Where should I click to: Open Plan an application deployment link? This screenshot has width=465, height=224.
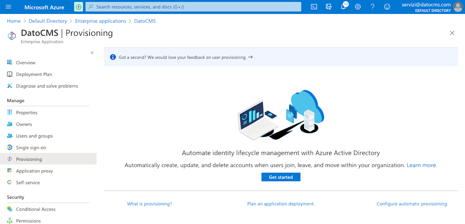click(281, 204)
